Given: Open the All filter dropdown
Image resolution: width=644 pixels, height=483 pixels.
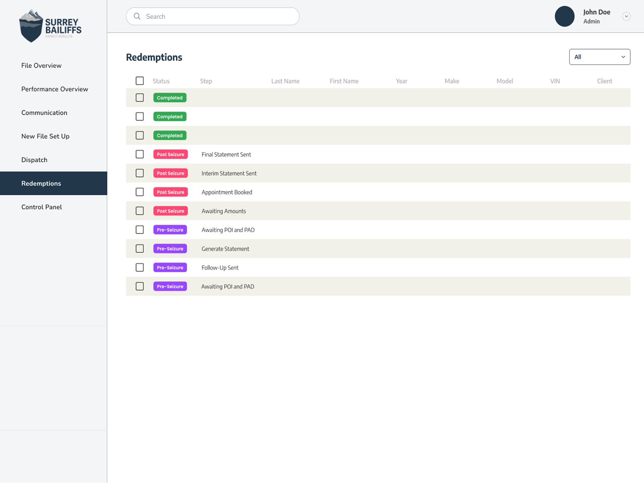Looking at the screenshot, I should click(x=599, y=57).
